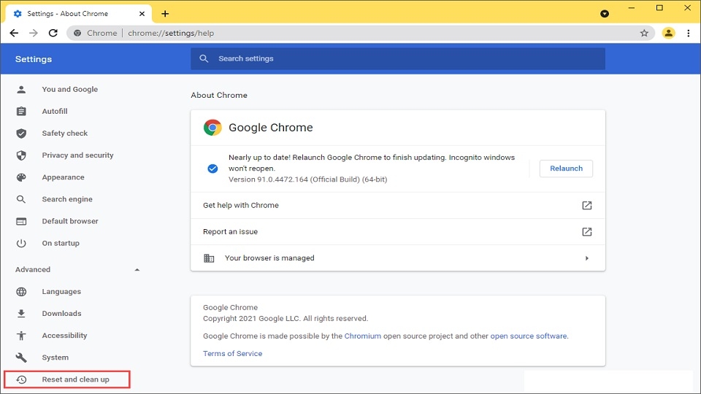Click the Settings heading
This screenshot has height=394, width=701.
(x=34, y=59)
